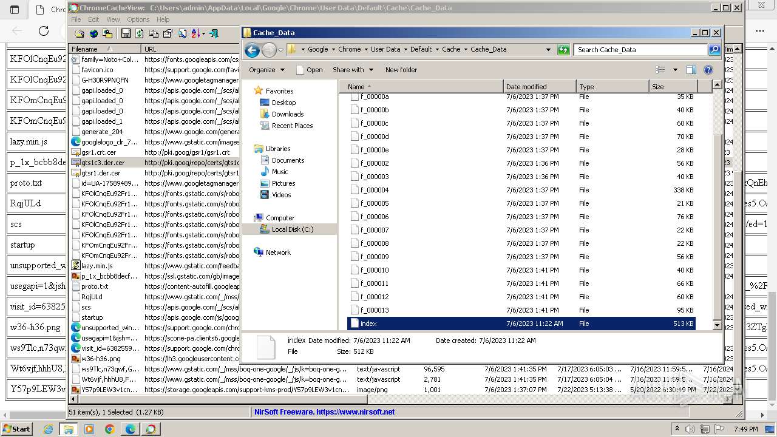Image resolution: width=777 pixels, height=437 pixels.
Task: Click the exit door toolbar icon
Action: [x=214, y=34]
